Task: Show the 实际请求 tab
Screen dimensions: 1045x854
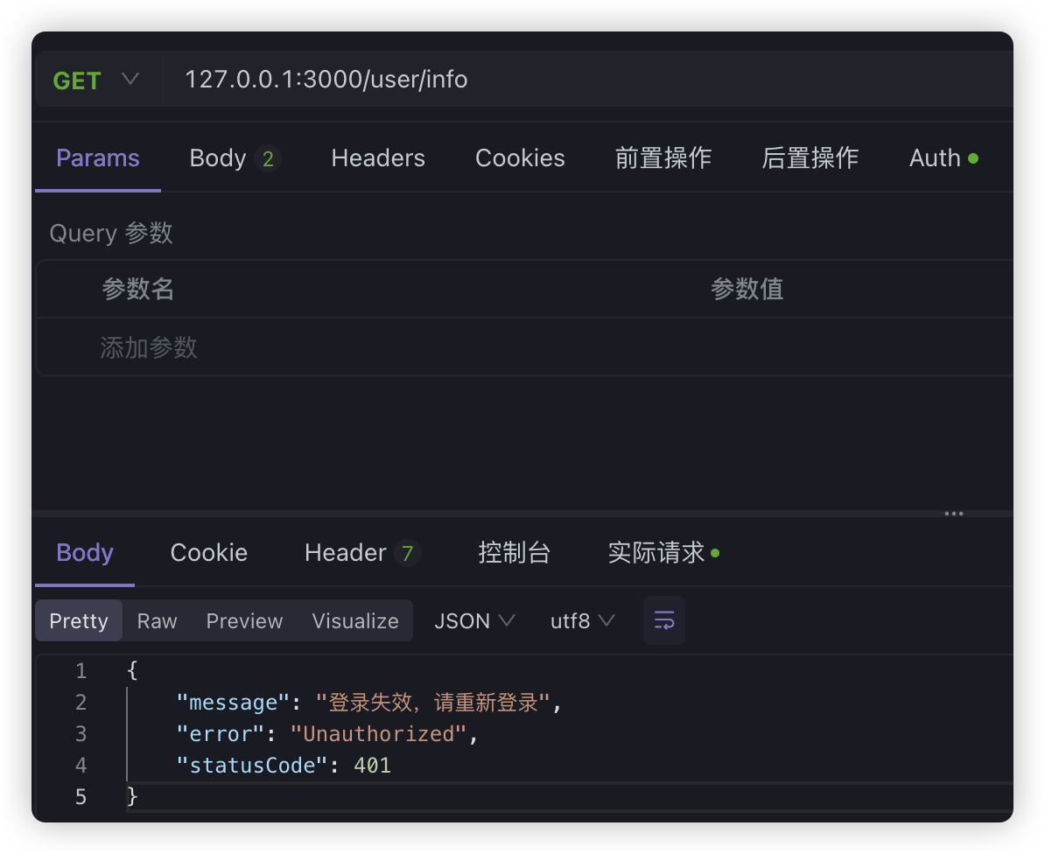Action: click(663, 553)
